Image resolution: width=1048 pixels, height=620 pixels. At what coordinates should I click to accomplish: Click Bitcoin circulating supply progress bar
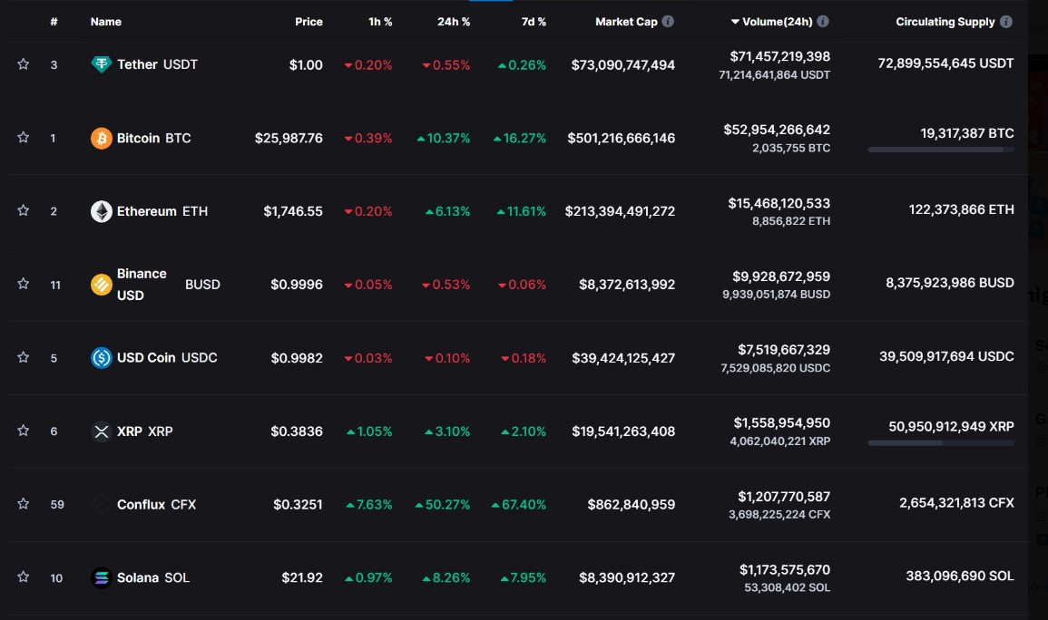940,150
